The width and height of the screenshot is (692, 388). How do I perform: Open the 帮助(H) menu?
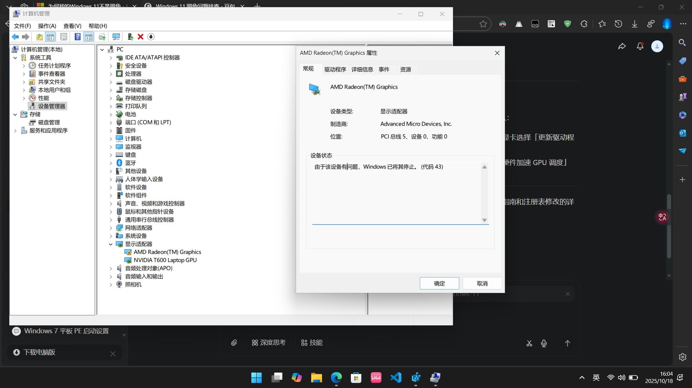(x=98, y=26)
